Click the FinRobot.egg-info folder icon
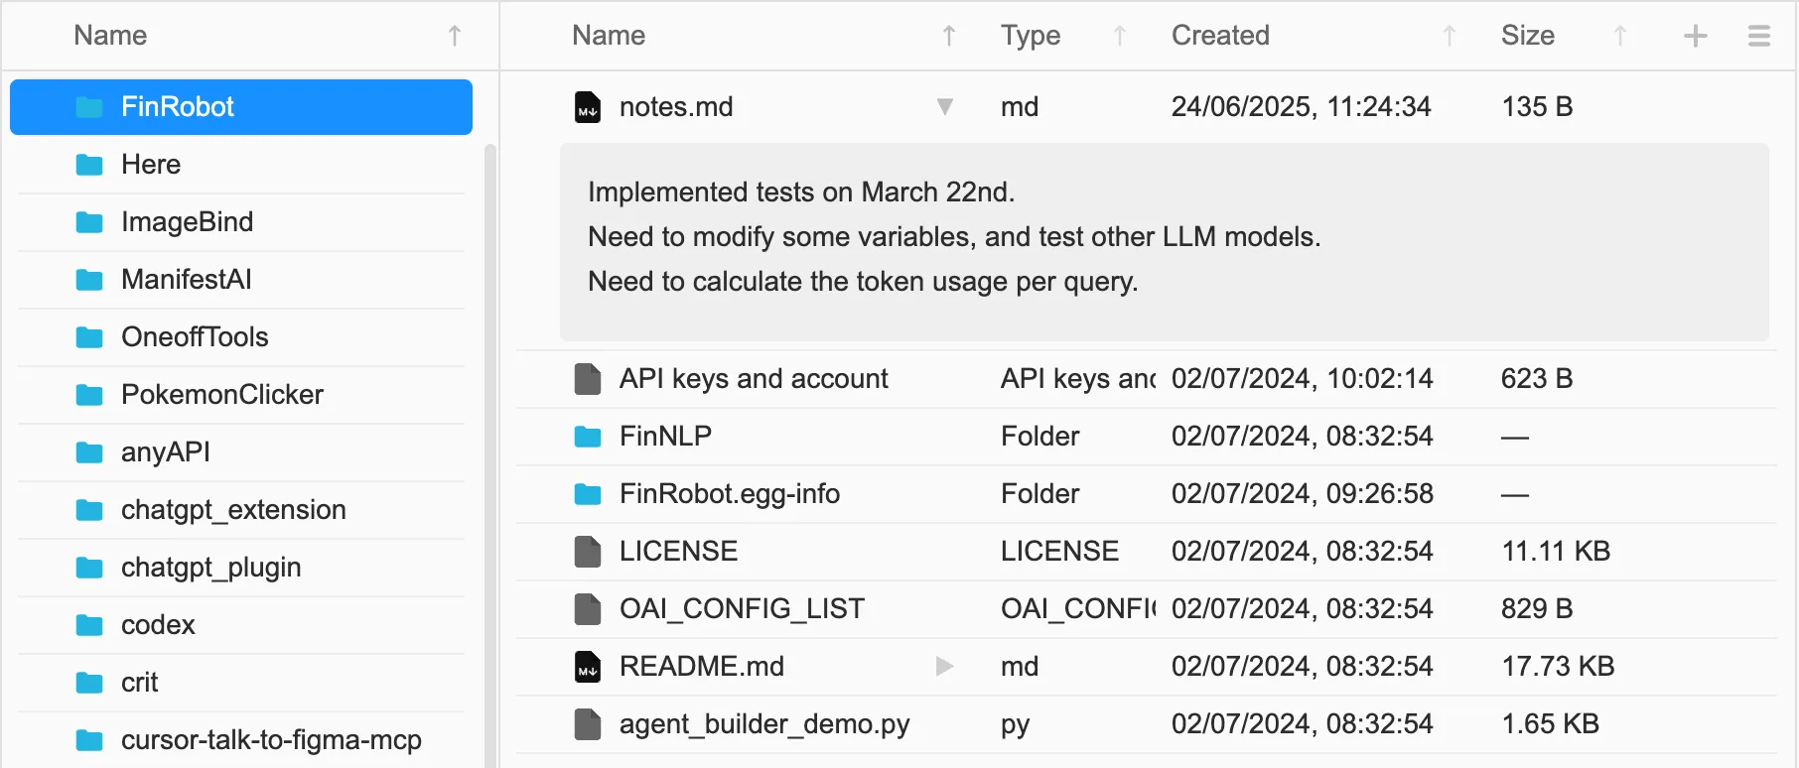 588,494
